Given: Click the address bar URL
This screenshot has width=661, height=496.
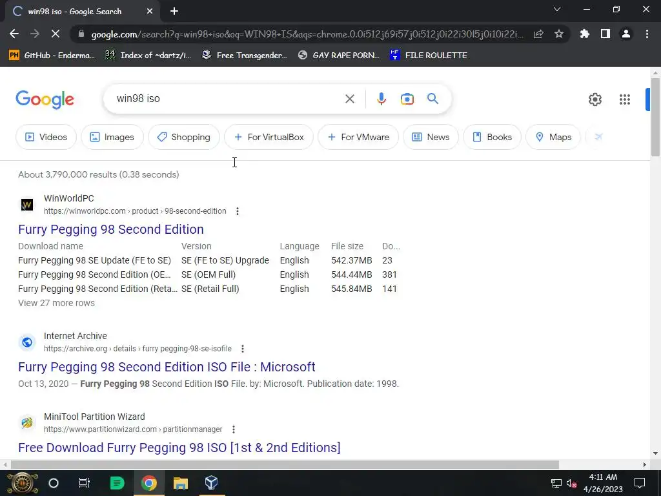Looking at the screenshot, I should coord(307,34).
